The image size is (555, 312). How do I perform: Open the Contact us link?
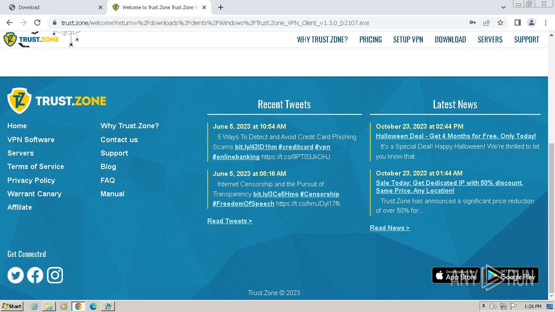pyautogui.click(x=119, y=140)
